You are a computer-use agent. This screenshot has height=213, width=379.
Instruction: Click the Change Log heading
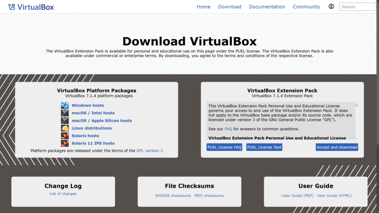click(63, 186)
